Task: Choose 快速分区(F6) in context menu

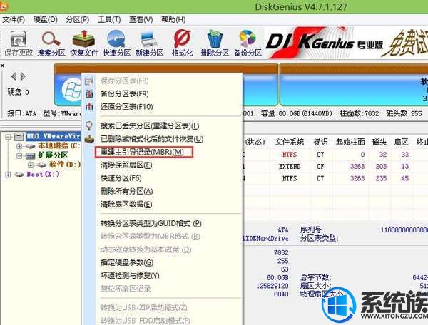Action: [121, 178]
